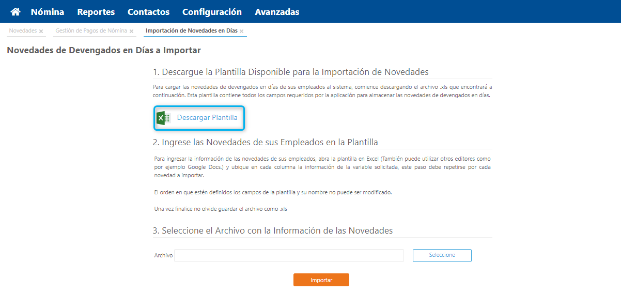Switch to the Novedades tab

(x=23, y=31)
